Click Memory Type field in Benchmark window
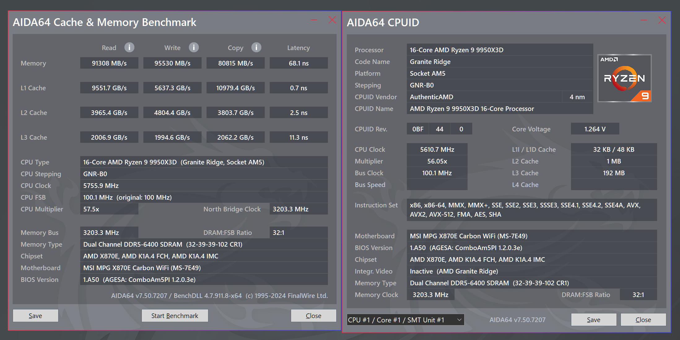Viewport: 680px width, 340px height. (204, 244)
